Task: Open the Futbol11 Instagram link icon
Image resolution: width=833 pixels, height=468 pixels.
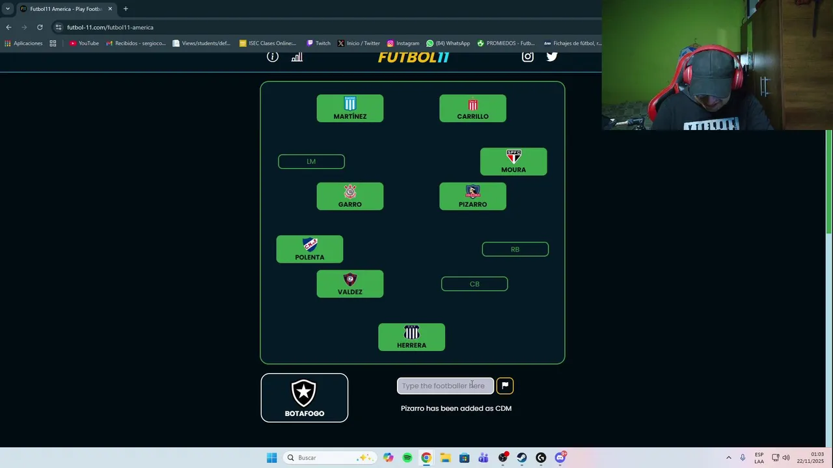Action: [528, 57]
